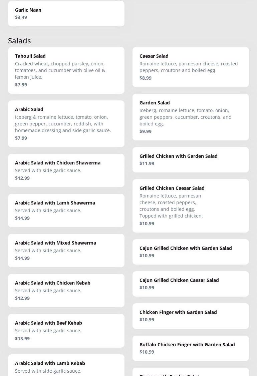Viewport: 257px width, 376px height.
Task: Pick Grilled Chicken with Garden Salad
Action: (191, 159)
